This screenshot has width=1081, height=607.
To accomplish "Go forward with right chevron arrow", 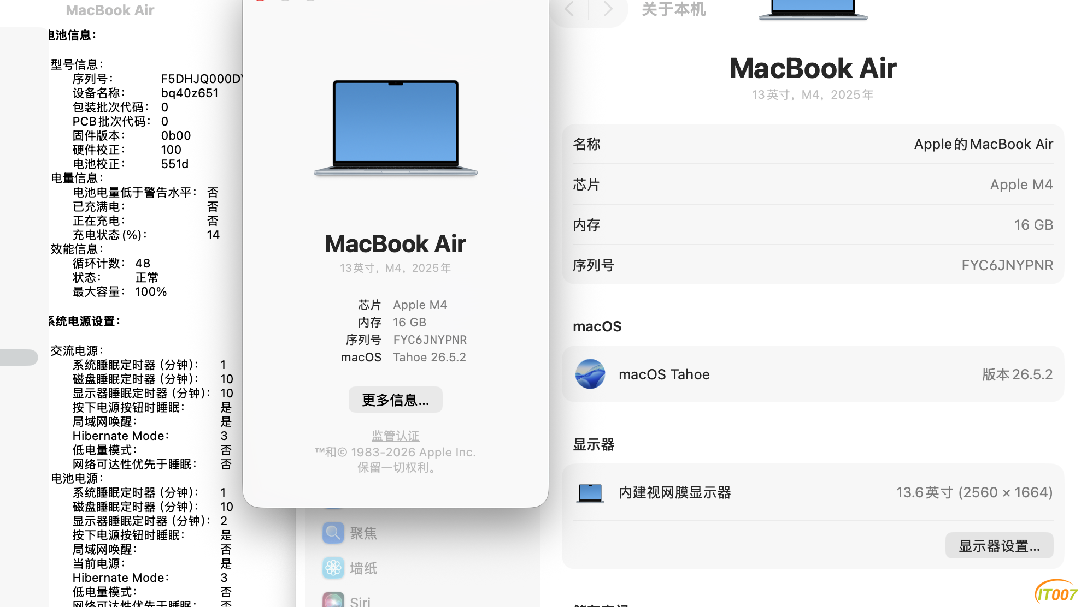I will point(608,9).
